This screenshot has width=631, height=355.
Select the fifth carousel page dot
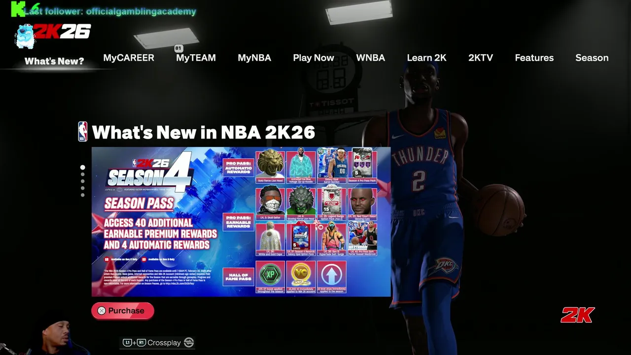pyautogui.click(x=82, y=195)
